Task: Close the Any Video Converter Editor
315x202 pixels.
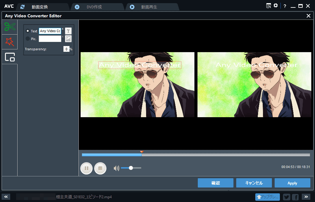Action: (308, 16)
